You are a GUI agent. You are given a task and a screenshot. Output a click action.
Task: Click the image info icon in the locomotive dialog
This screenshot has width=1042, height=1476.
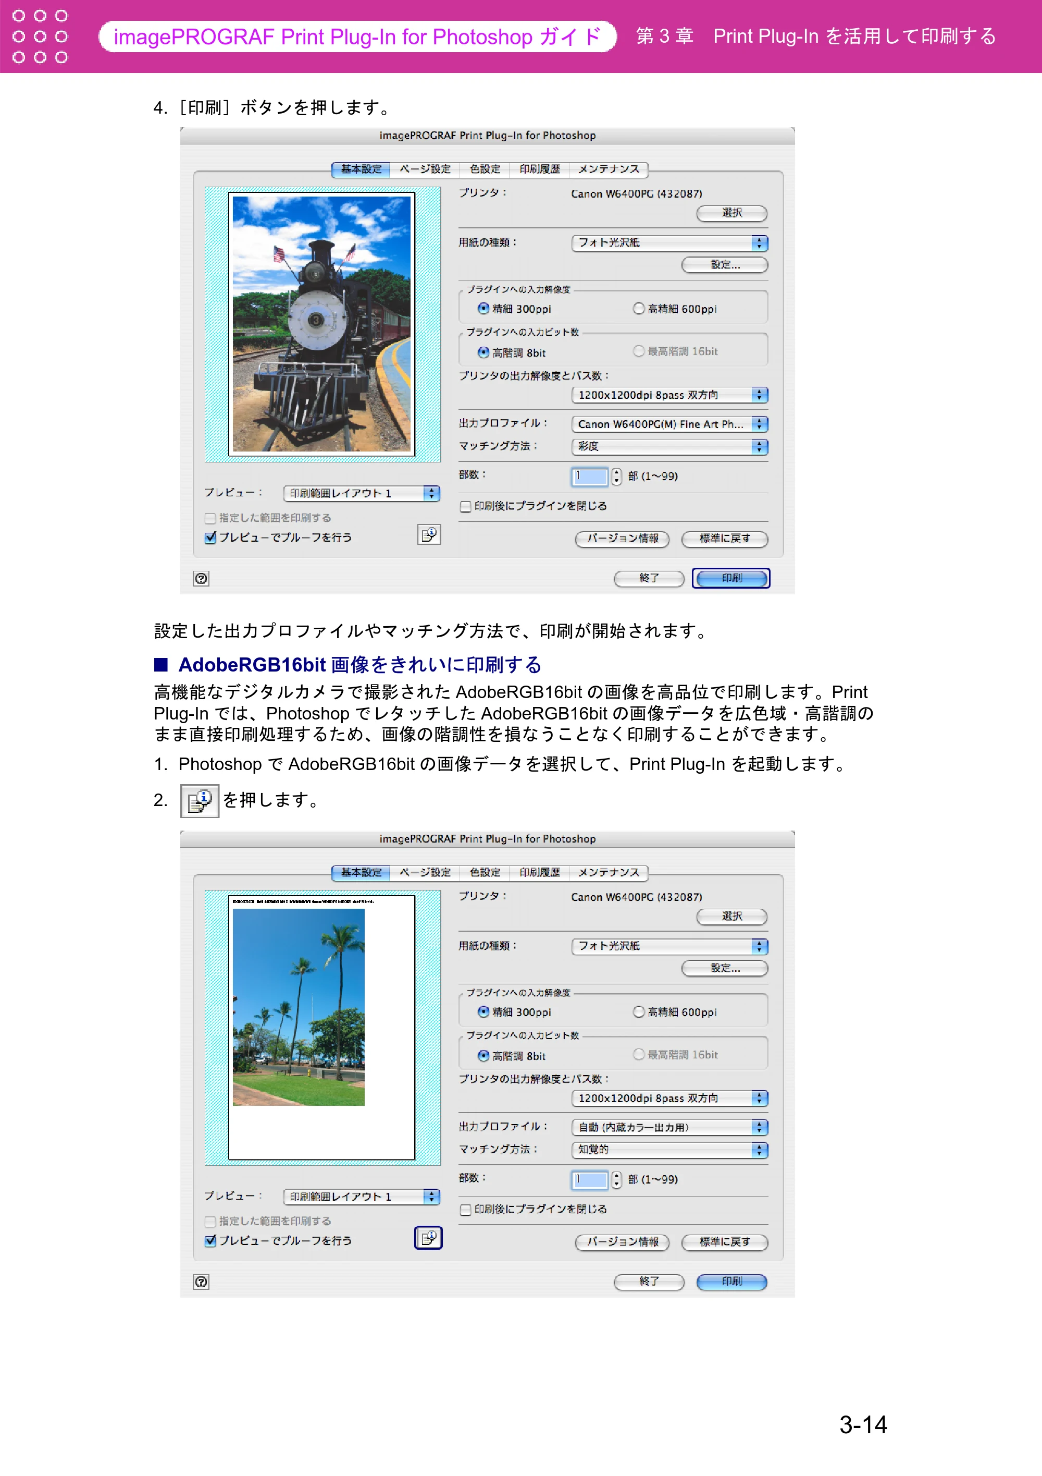(429, 535)
